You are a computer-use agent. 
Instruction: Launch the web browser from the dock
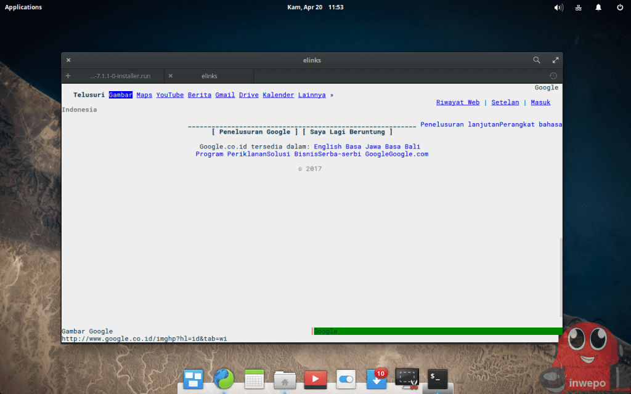coord(224,379)
